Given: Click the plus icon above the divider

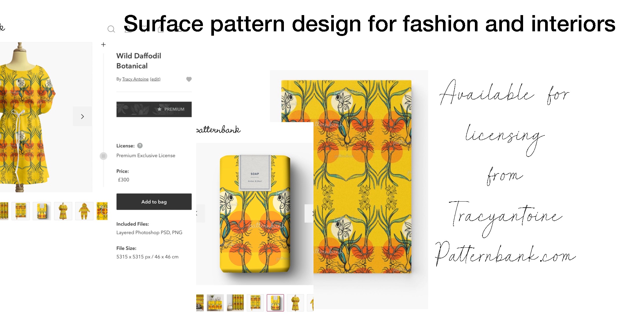Looking at the screenshot, I should pos(103,45).
